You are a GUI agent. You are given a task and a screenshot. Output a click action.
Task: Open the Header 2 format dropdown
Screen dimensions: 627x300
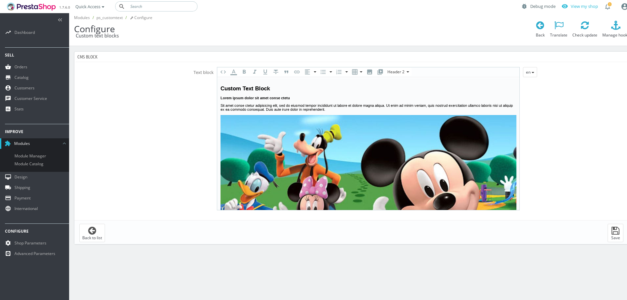pyautogui.click(x=398, y=72)
